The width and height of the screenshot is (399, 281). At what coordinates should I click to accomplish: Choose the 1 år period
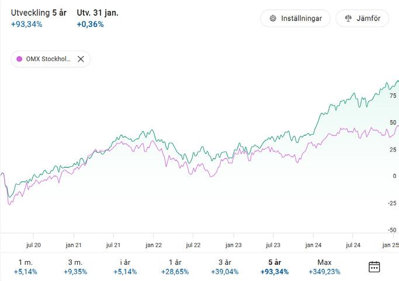[x=175, y=267]
